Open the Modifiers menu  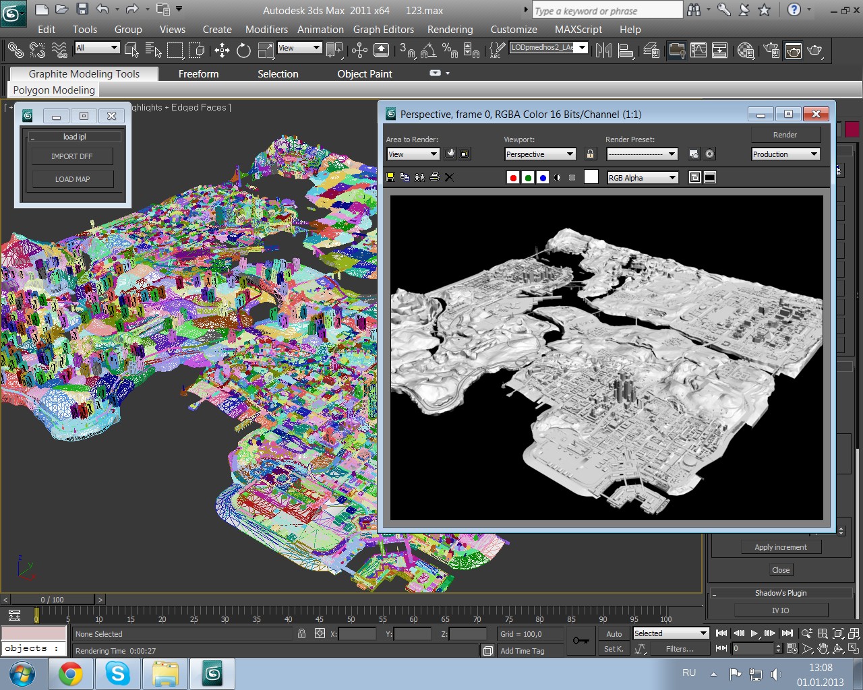click(x=266, y=29)
